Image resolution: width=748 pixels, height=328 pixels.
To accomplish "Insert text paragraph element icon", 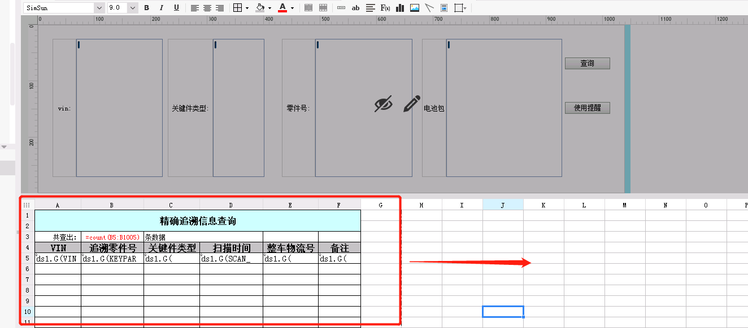I will [x=371, y=8].
